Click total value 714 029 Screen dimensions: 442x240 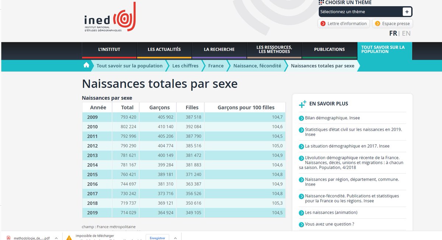click(x=128, y=212)
